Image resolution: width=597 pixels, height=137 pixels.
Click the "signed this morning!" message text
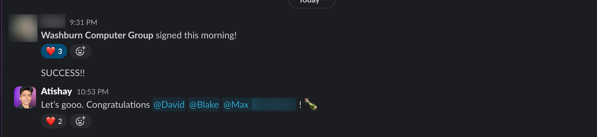196,35
